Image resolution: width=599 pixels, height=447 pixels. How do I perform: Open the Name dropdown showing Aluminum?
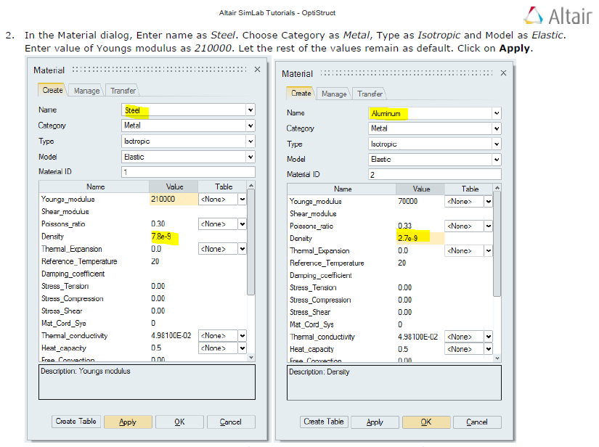496,113
